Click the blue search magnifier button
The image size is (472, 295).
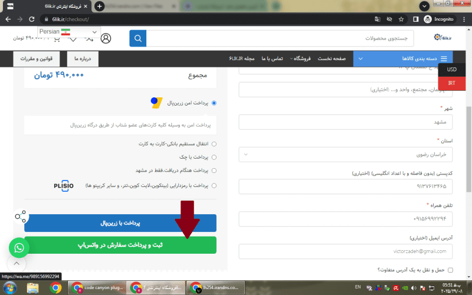pos(138,38)
